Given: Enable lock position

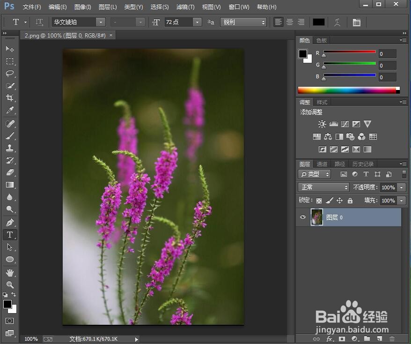Looking at the screenshot, I should [340, 201].
